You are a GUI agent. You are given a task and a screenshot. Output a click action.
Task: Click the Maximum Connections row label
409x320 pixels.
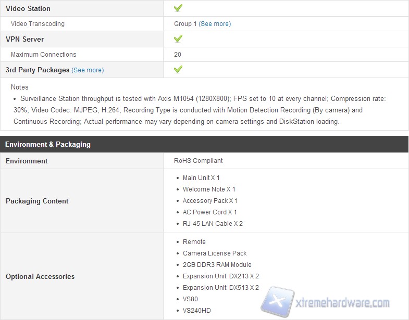(43, 55)
